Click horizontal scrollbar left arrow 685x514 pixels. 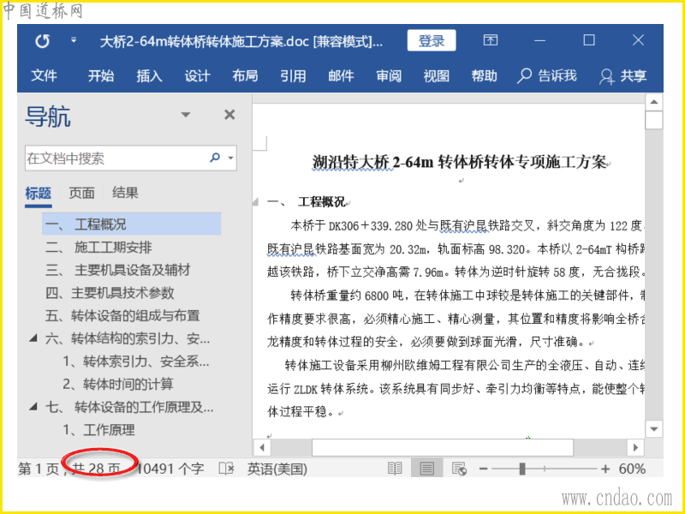point(262,447)
